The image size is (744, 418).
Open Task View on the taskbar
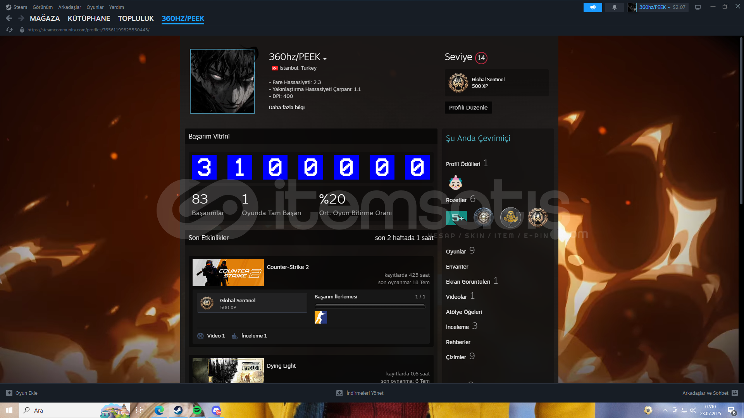[139, 410]
